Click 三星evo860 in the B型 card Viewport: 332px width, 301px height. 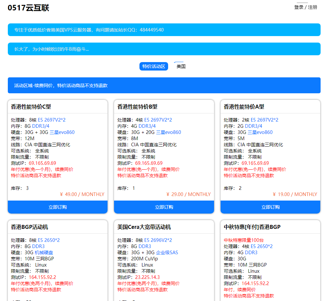point(168,132)
